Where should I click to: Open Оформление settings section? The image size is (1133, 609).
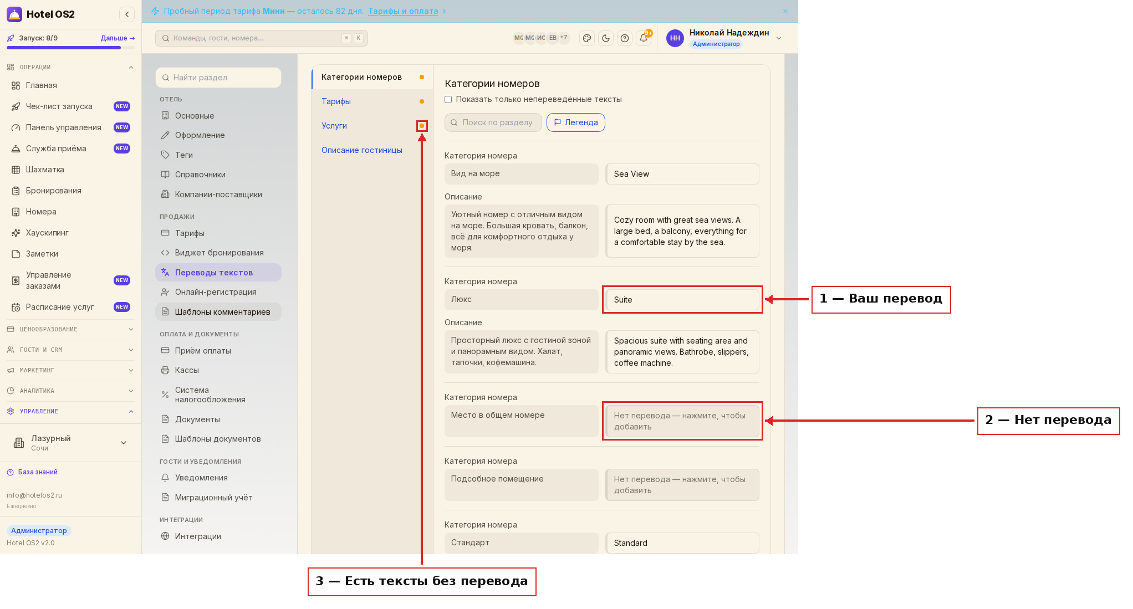[x=218, y=135]
